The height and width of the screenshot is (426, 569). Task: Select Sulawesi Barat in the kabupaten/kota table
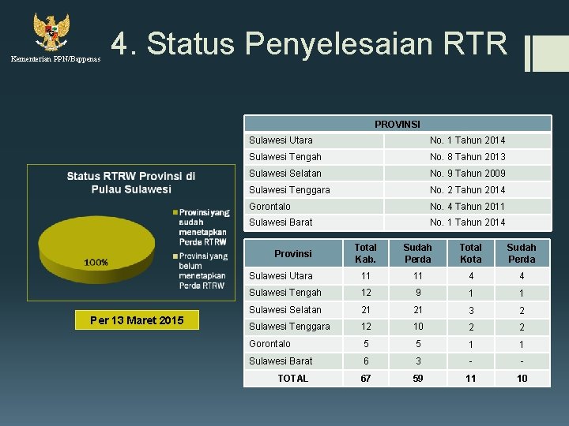click(281, 361)
